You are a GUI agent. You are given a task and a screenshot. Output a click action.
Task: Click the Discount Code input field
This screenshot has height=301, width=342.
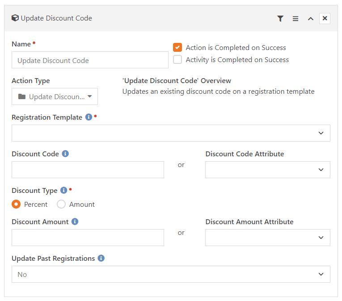88,170
